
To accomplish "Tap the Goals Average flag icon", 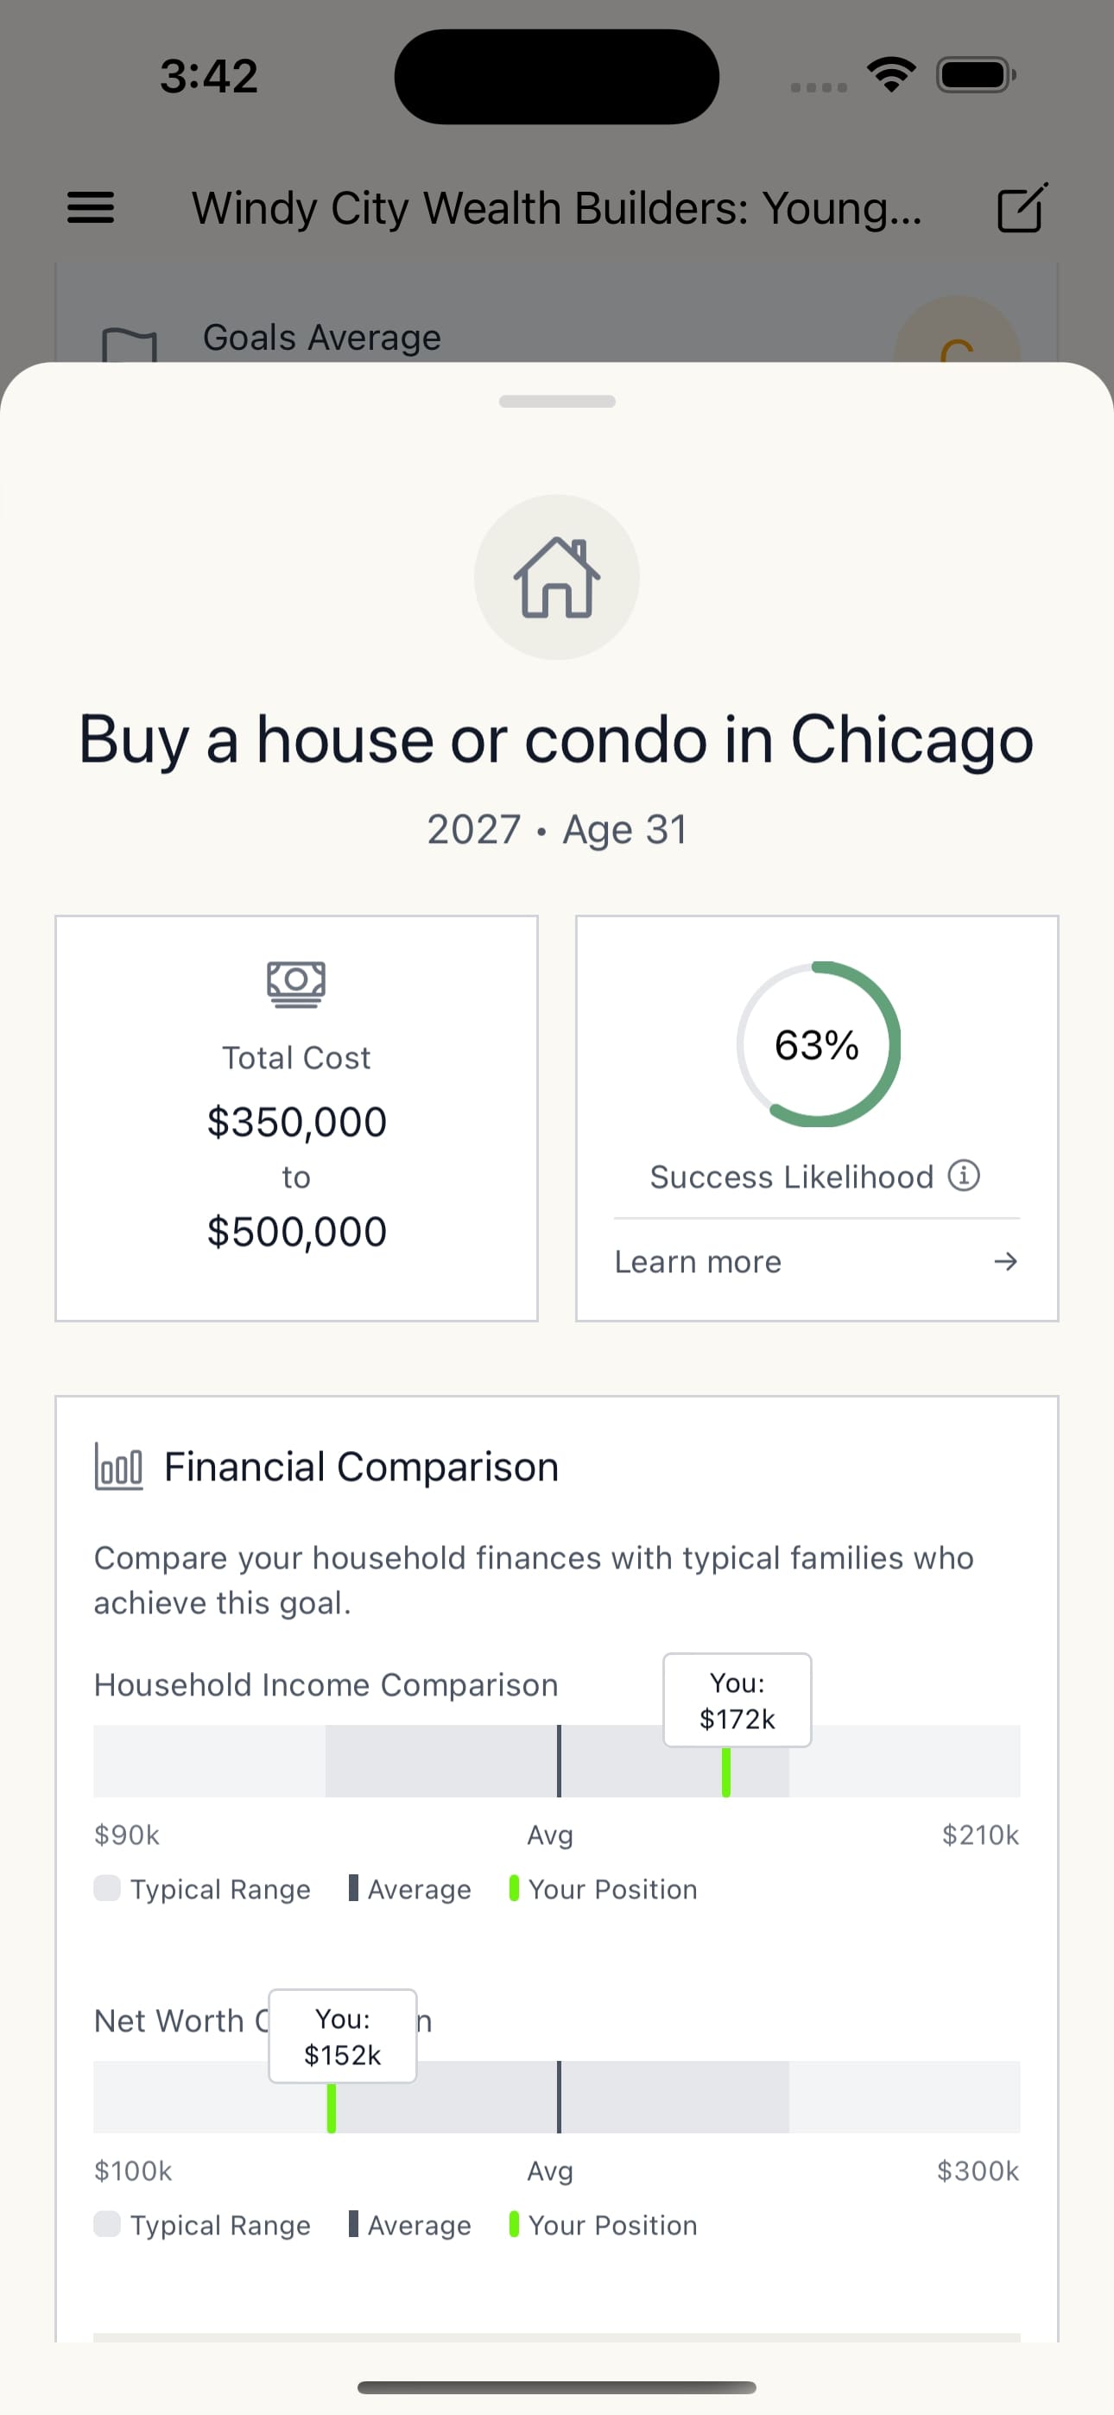I will [x=129, y=345].
